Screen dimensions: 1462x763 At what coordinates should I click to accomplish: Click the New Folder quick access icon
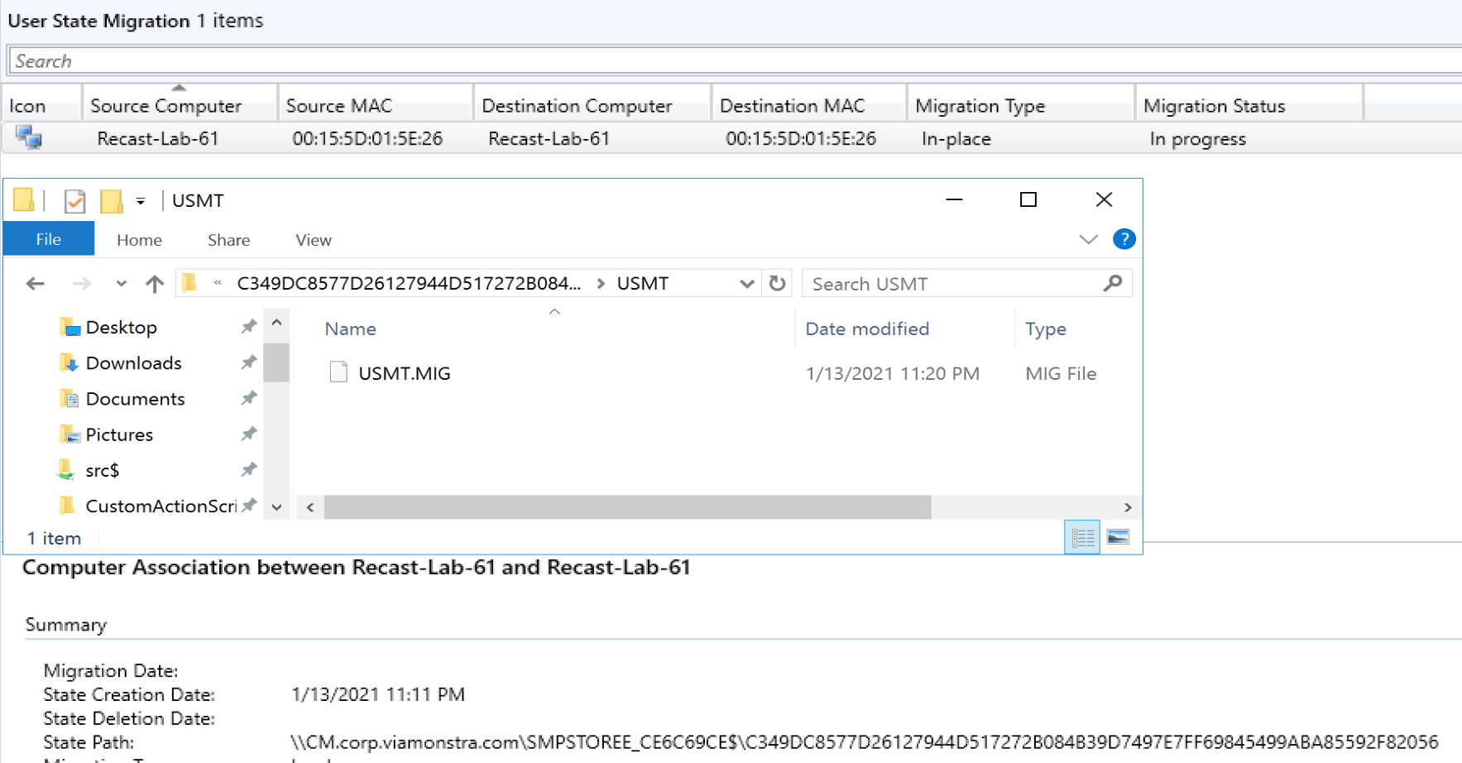[x=111, y=201]
